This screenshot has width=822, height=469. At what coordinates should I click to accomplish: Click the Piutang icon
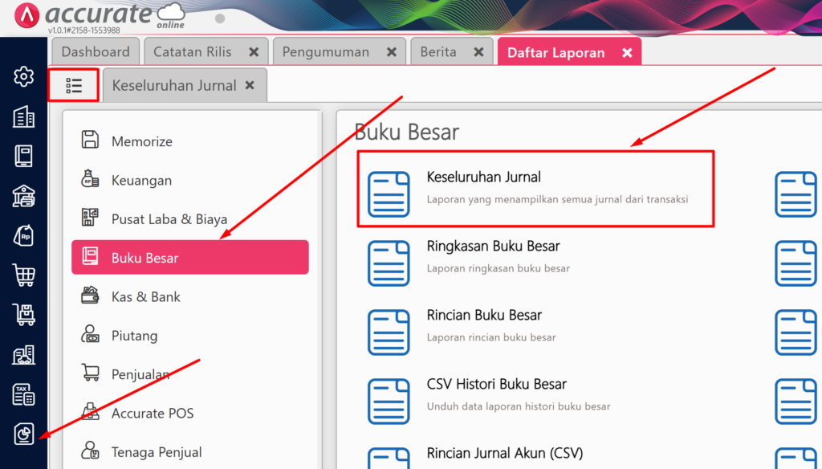tap(90, 334)
